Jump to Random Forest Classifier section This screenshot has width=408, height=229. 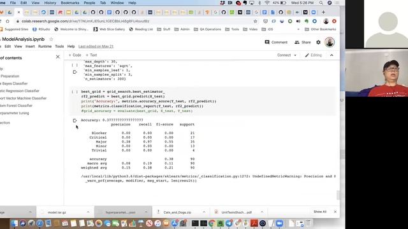16,106
